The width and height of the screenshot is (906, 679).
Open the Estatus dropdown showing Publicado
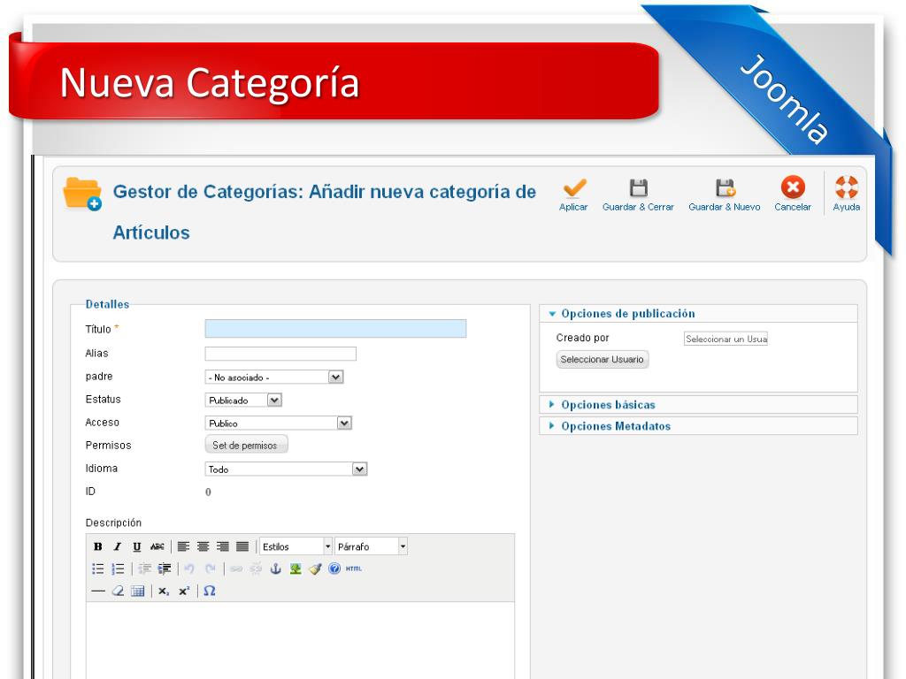tap(243, 401)
